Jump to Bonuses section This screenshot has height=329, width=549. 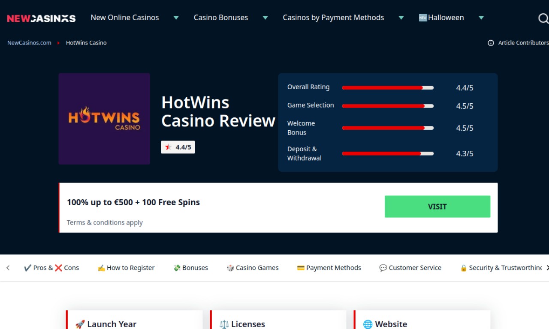(x=190, y=268)
